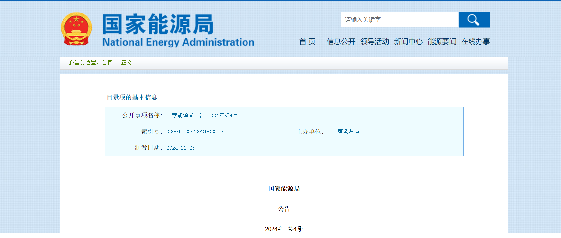Open the 首页 navigation menu item

[307, 42]
